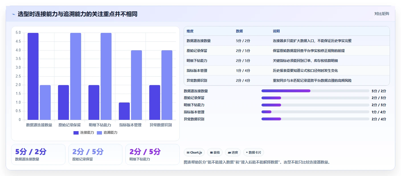Toggle the 追溯能力 legend entry
Viewport: 401px width, 176px height.
click(107, 133)
